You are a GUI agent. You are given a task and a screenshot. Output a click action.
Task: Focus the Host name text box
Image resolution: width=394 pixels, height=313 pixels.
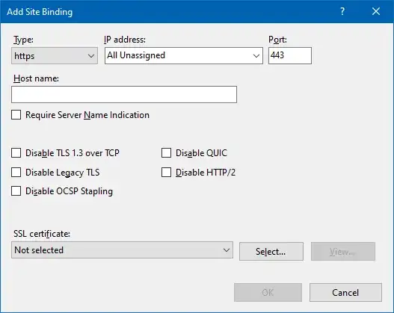pos(124,94)
